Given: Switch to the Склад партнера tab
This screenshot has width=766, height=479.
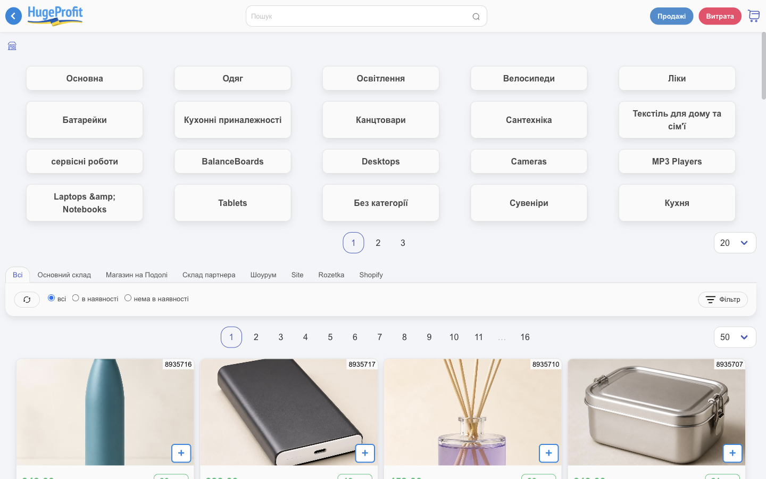Looking at the screenshot, I should click(209, 275).
